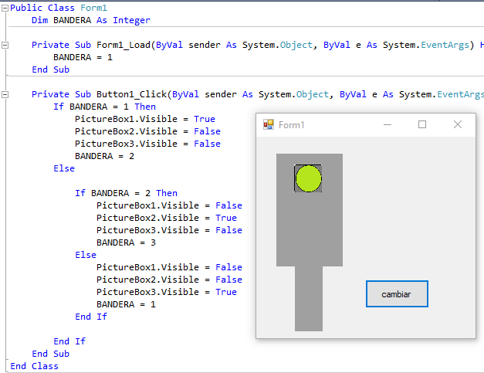Viewport: 484px width, 373px height.
Task: Click the Button1_Click method name
Action: (x=132, y=94)
